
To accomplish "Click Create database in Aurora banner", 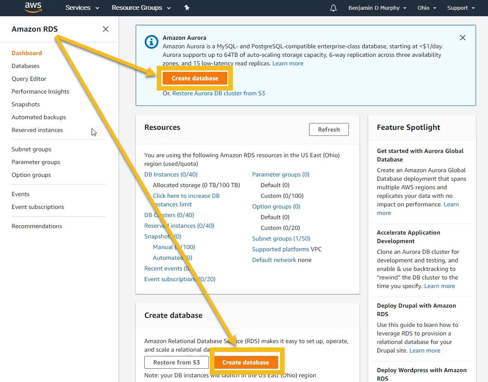I will pos(195,78).
